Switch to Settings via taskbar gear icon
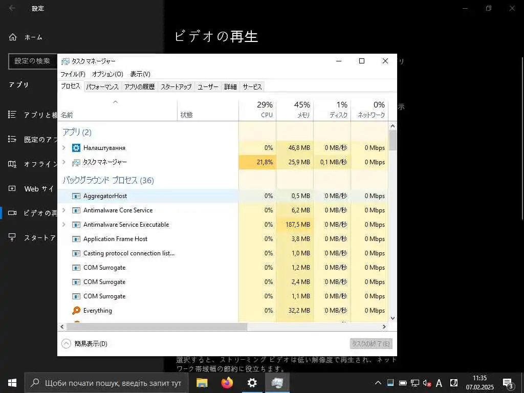Viewport: 524px width, 393px height. pyautogui.click(x=252, y=383)
